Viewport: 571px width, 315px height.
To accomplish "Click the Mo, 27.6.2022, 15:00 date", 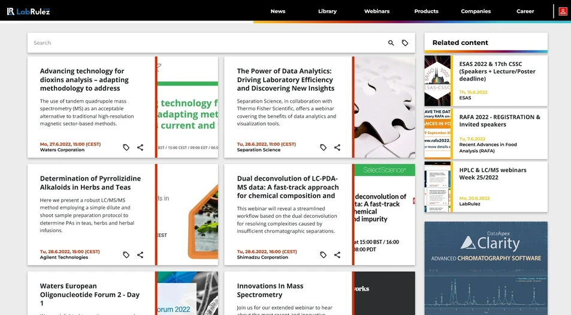I will [70, 145].
